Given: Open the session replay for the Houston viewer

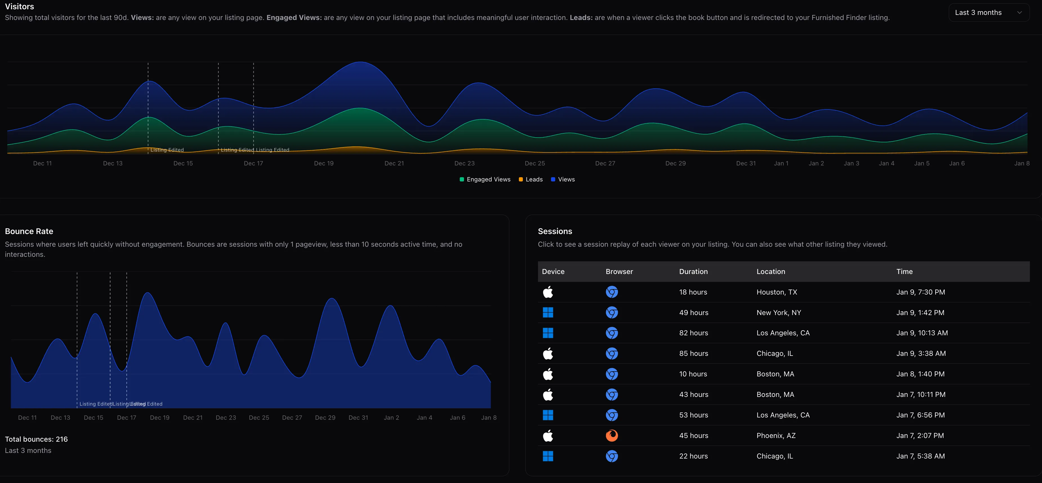Looking at the screenshot, I should [x=769, y=292].
